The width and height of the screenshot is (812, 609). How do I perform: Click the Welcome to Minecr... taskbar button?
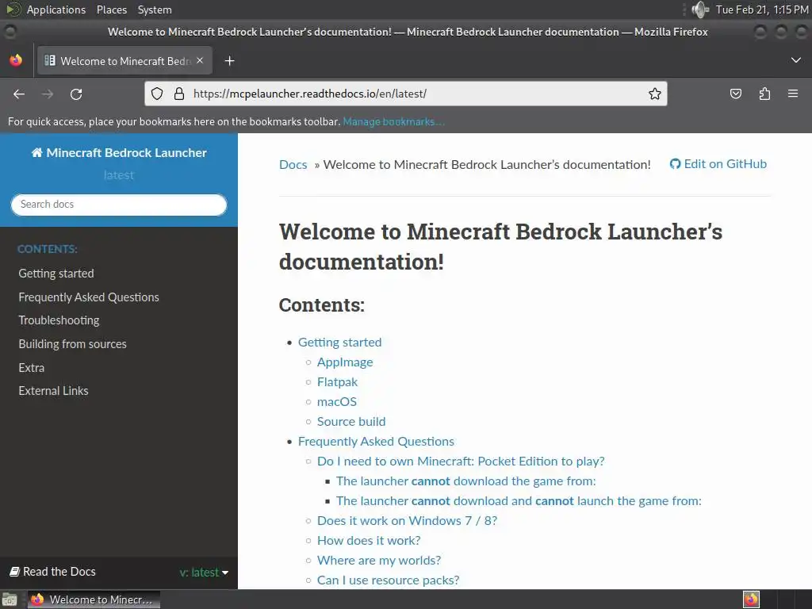coord(94,599)
